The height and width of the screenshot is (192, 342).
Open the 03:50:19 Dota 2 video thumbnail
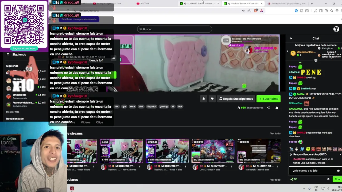(x=213, y=151)
